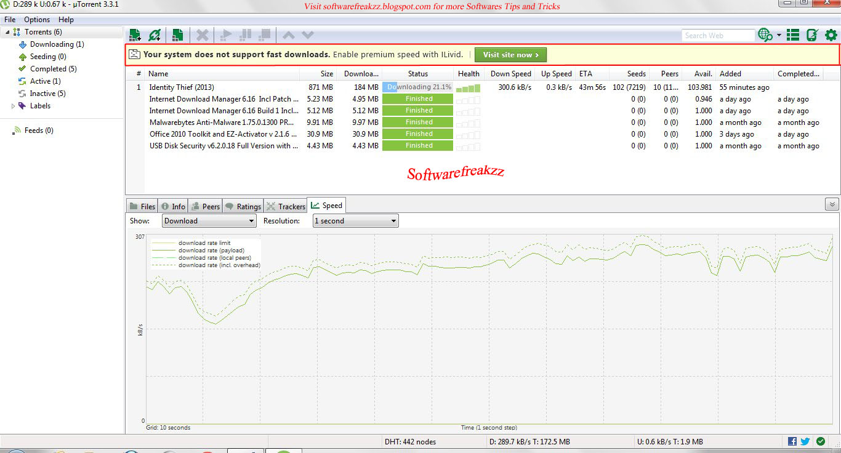Click upload speed U: 0.6 kB/s status
Viewport: 841px width, 453px height.
[x=670, y=441]
